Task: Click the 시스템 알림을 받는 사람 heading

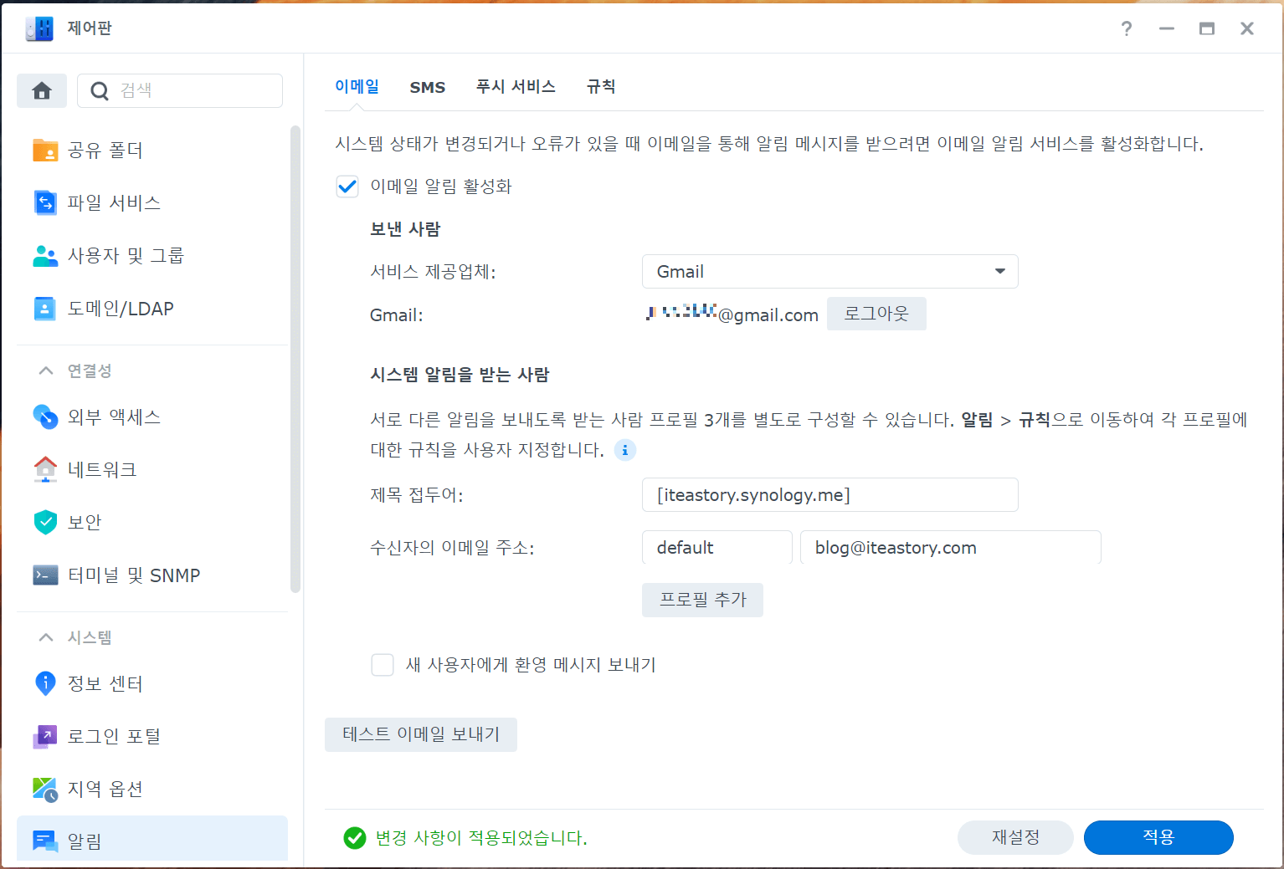Action: (x=460, y=375)
